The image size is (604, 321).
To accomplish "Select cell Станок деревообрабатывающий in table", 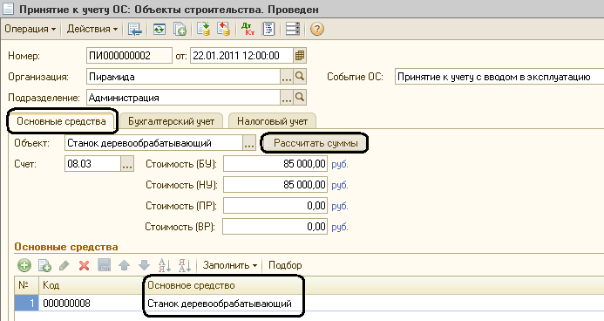I will (374, 304).
